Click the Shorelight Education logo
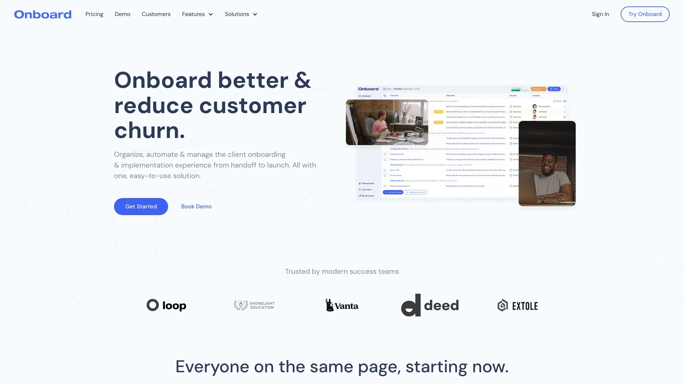Viewport: 684px width, 384px height. (254, 305)
